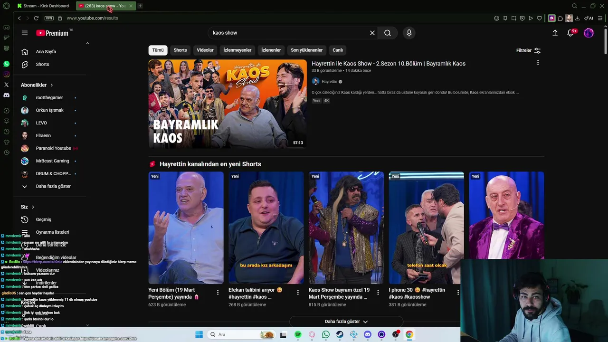This screenshot has width=608, height=342.
Task: Select the İzlenmeyenler filter chip
Action: (x=237, y=50)
